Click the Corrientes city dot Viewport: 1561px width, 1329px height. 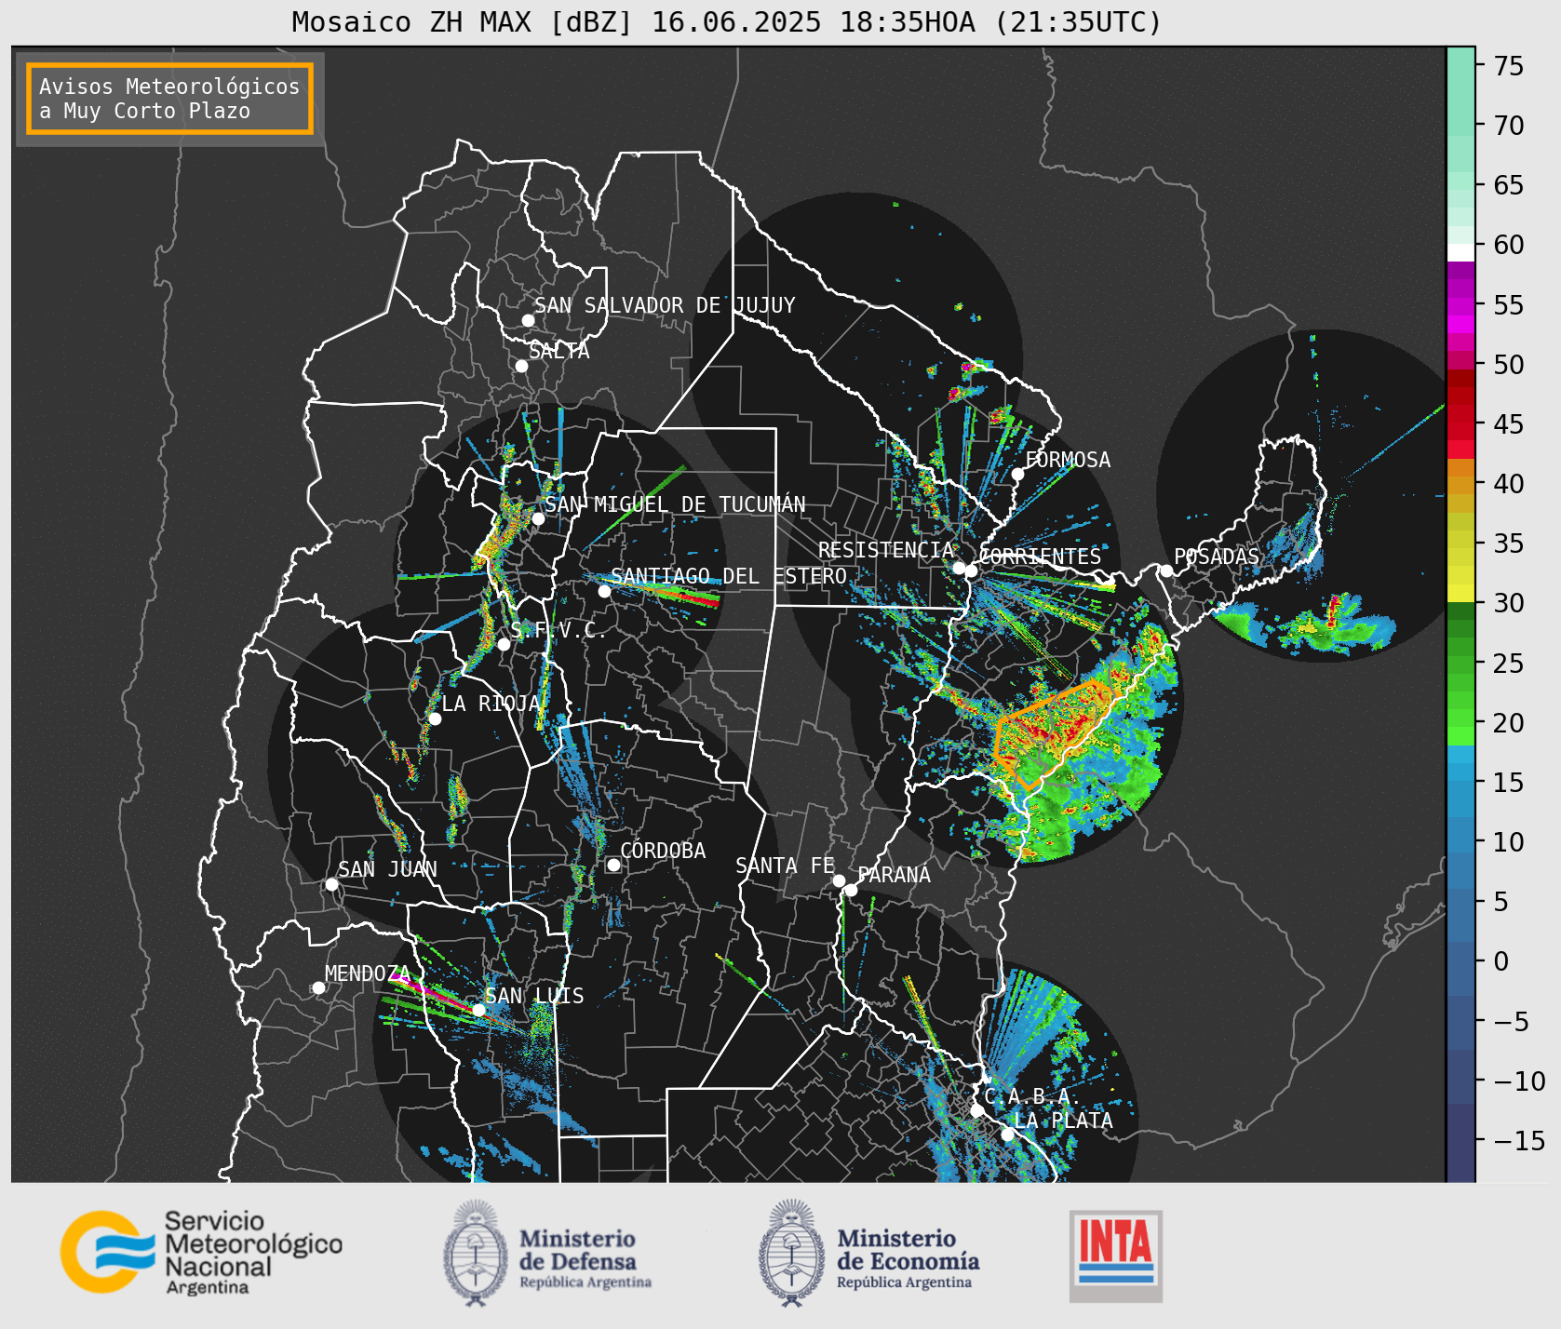[971, 571]
